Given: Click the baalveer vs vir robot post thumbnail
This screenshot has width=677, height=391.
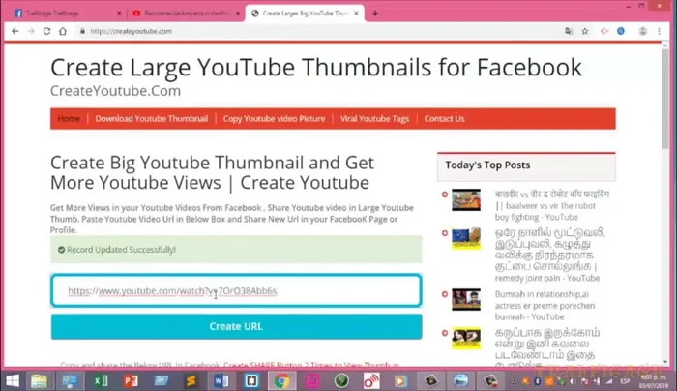Looking at the screenshot, I should pos(465,199).
